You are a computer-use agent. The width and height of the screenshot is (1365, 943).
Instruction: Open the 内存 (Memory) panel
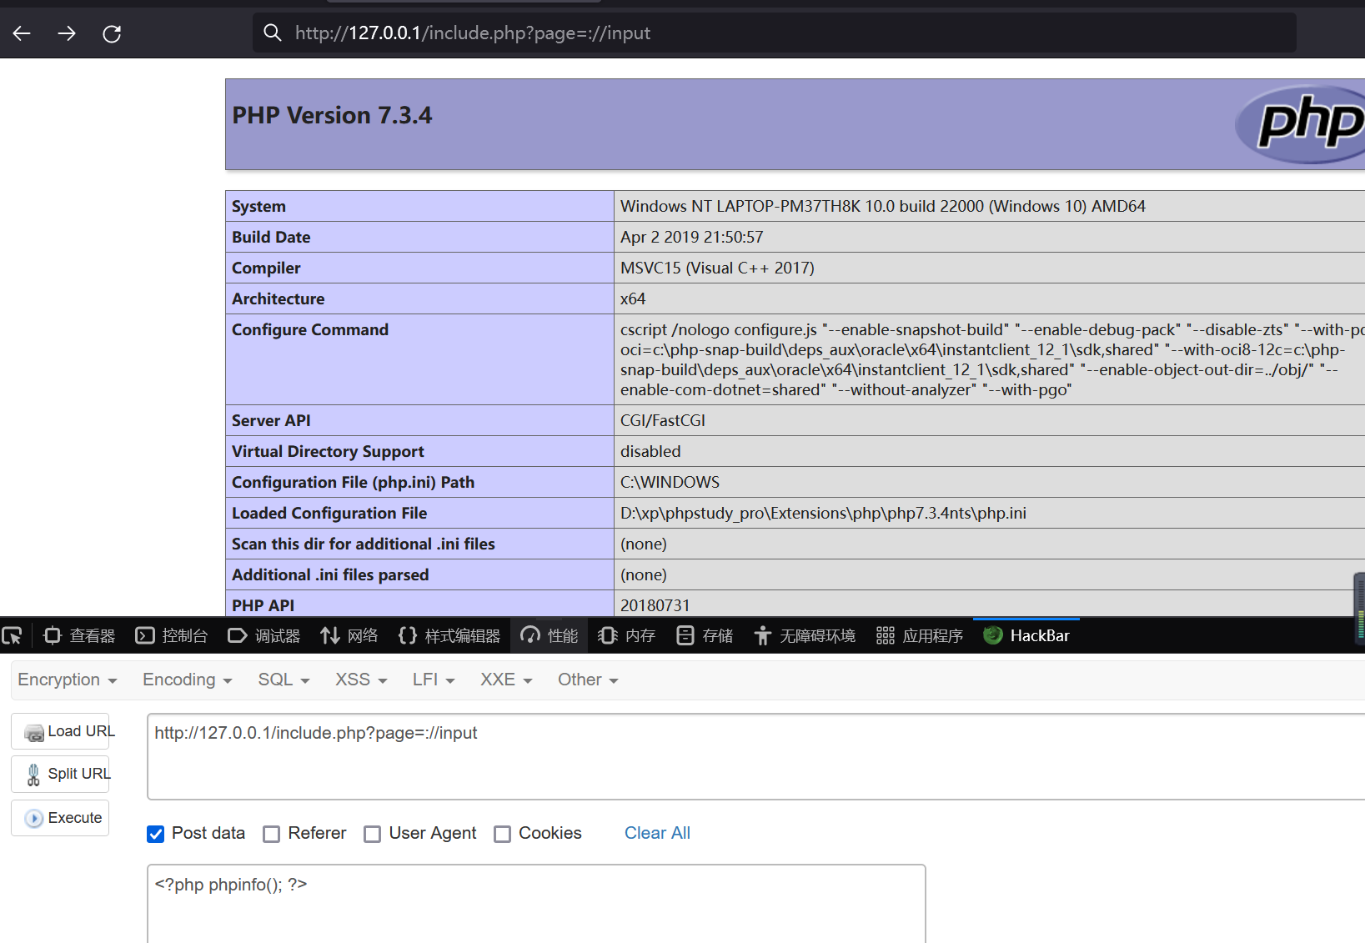pos(627,635)
